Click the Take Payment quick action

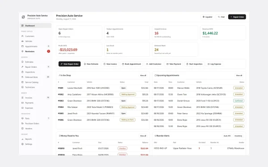(x=174, y=64)
